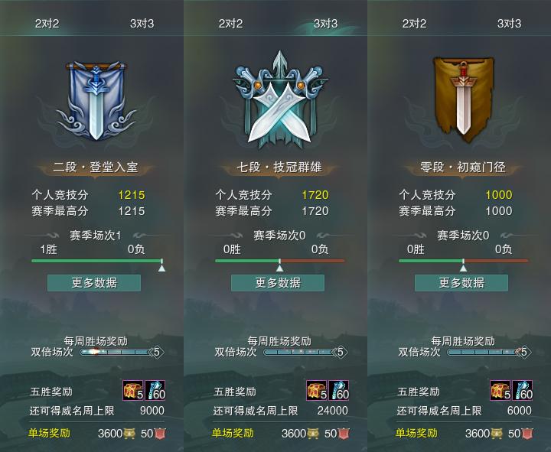Click the win-loss bar marker in middle panel

coord(280,265)
